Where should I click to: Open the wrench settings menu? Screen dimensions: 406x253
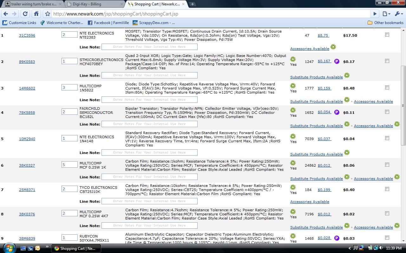(398, 14)
